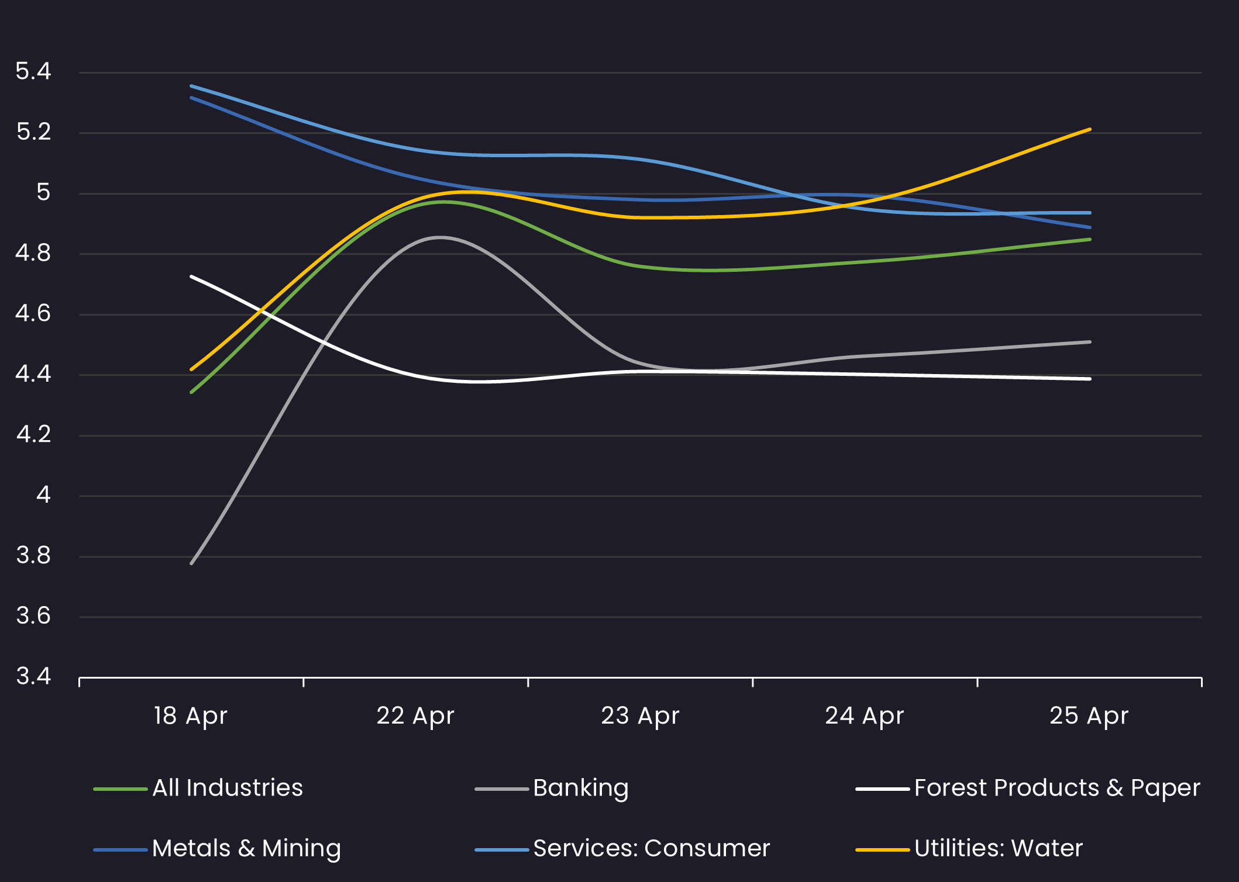Click the 25 Apr x-axis label

click(1089, 716)
